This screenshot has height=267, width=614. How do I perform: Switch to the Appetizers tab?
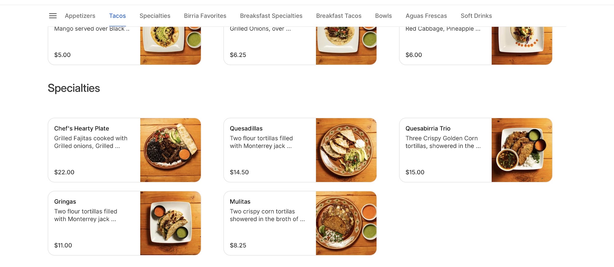[80, 16]
